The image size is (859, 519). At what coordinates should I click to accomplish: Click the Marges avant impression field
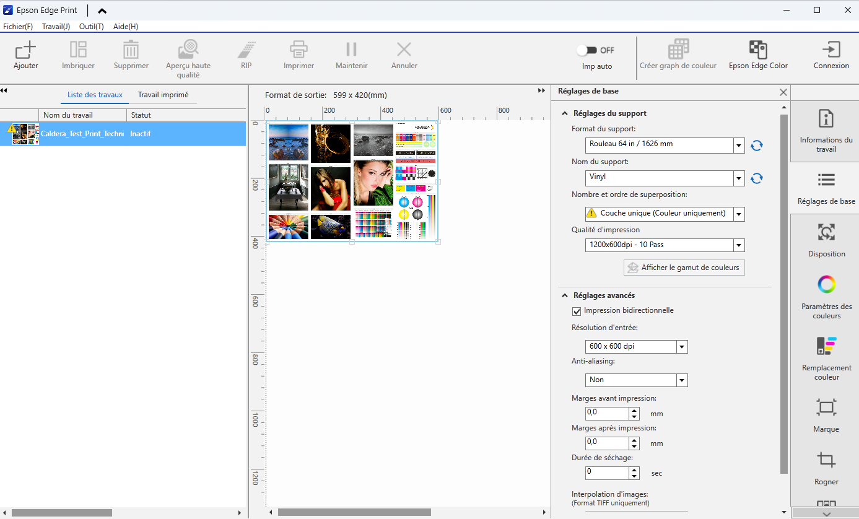tap(607, 413)
